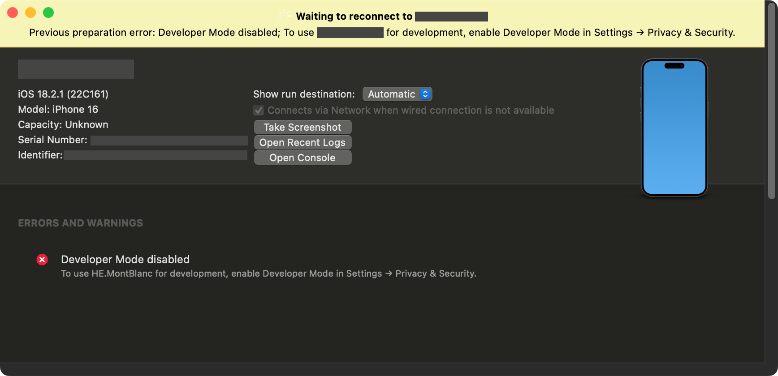This screenshot has width=778, height=376.
Task: Click the Model: iPhone 16 label
Action: coord(58,109)
